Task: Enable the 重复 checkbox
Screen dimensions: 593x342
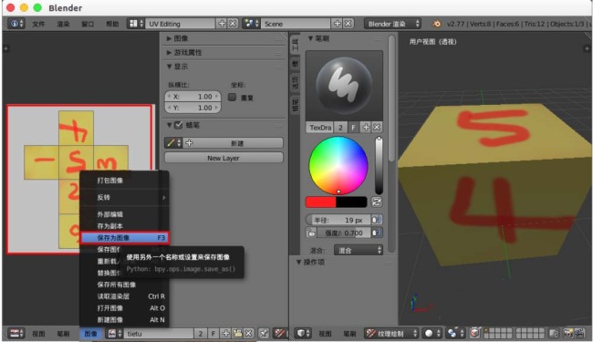Action: tap(233, 97)
